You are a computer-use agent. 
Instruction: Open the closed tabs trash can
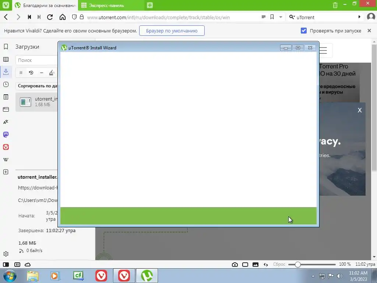(335, 5)
